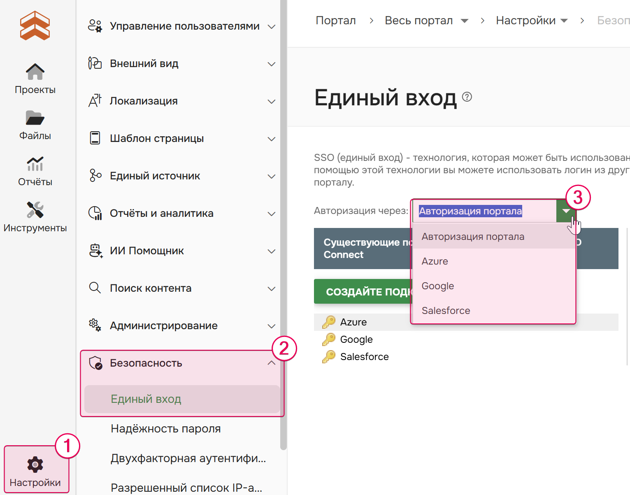
Task: Select the Отчёты chart icon
Action: point(35,165)
